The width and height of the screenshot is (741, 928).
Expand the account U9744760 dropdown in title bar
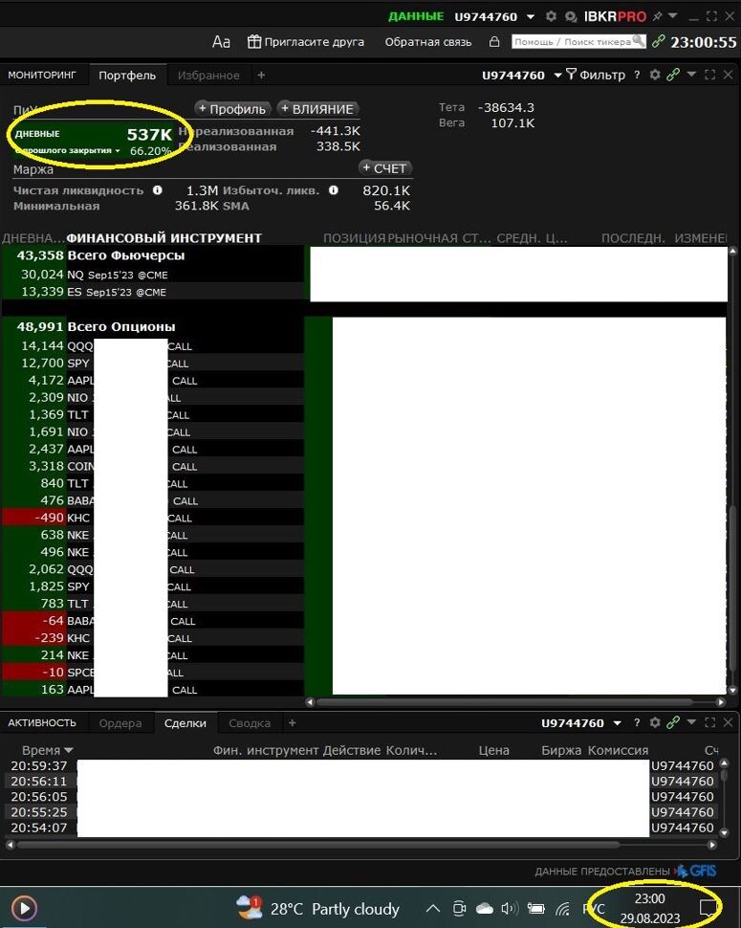pyautogui.click(x=531, y=16)
